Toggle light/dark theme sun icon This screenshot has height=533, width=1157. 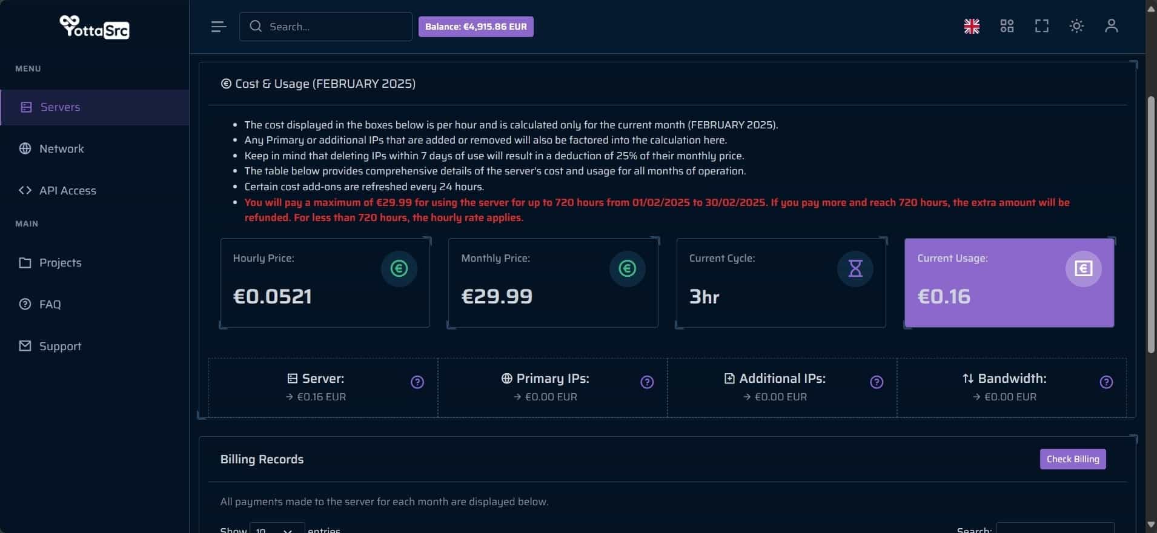pyautogui.click(x=1076, y=26)
